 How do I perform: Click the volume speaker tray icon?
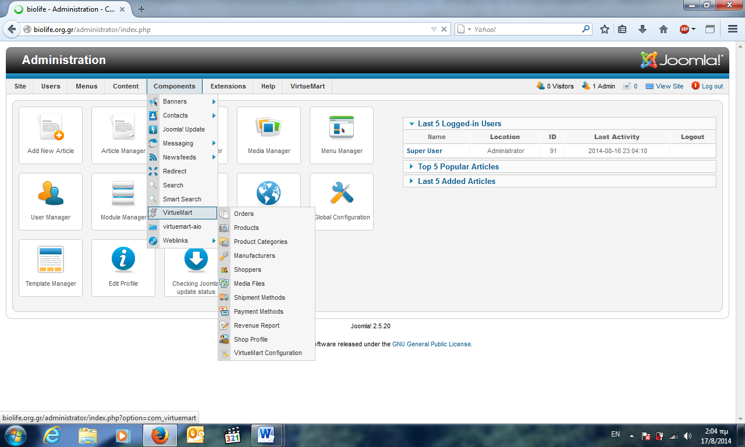tap(688, 435)
